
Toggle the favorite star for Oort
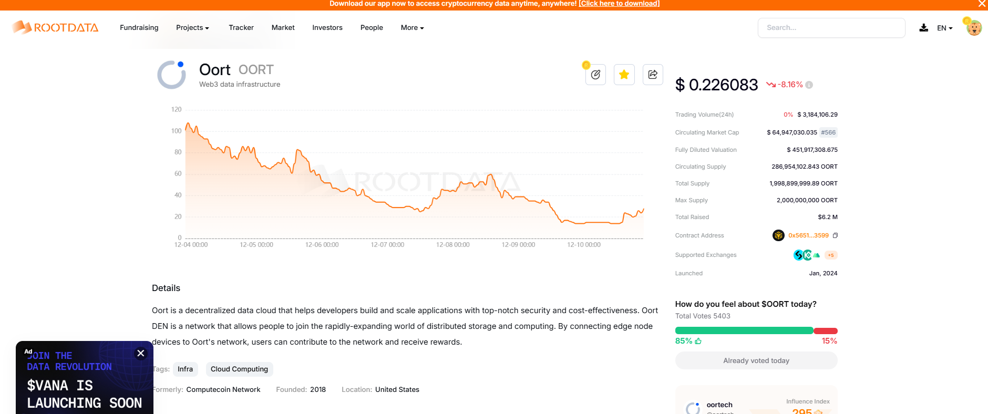(x=624, y=75)
